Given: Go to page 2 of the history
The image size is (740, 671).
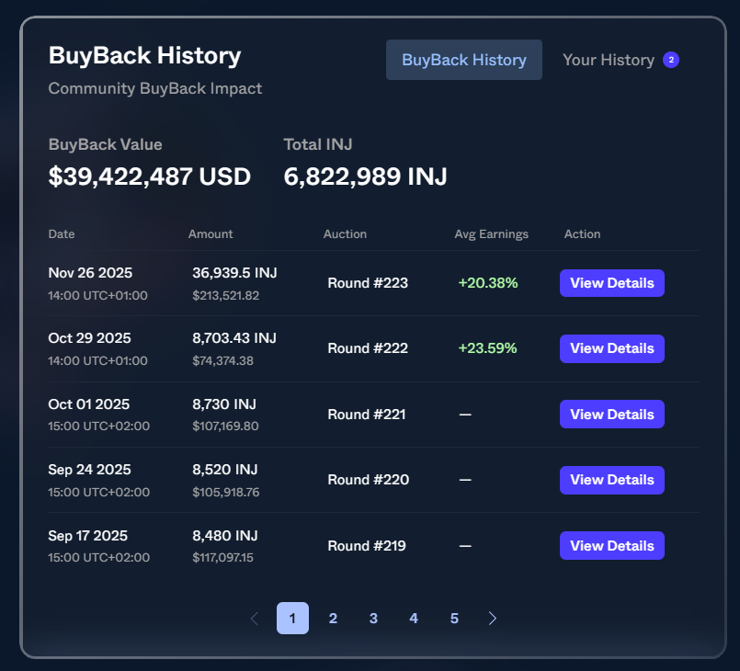Looking at the screenshot, I should click(333, 618).
